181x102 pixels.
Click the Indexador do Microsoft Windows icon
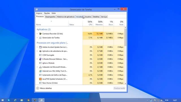(x=40, y=67)
